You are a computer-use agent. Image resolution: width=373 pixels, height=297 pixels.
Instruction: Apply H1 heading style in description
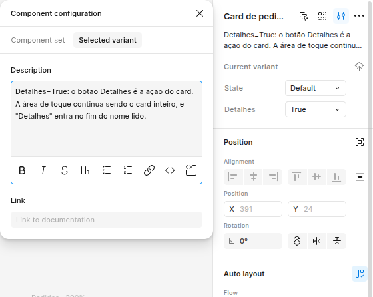(85, 170)
